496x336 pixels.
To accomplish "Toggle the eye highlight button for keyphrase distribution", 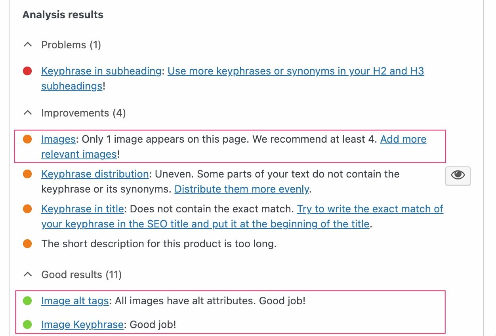I will coord(458,175).
